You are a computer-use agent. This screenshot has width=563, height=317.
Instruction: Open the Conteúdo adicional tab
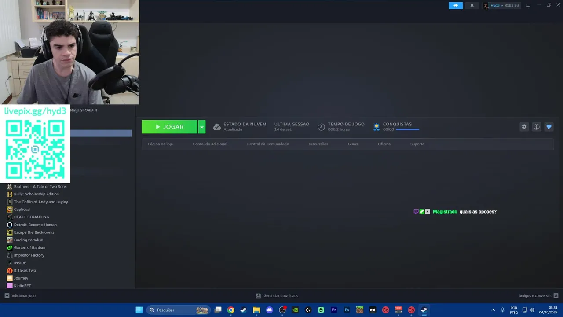point(210,144)
